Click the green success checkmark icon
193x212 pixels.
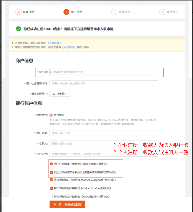[x=18, y=29]
